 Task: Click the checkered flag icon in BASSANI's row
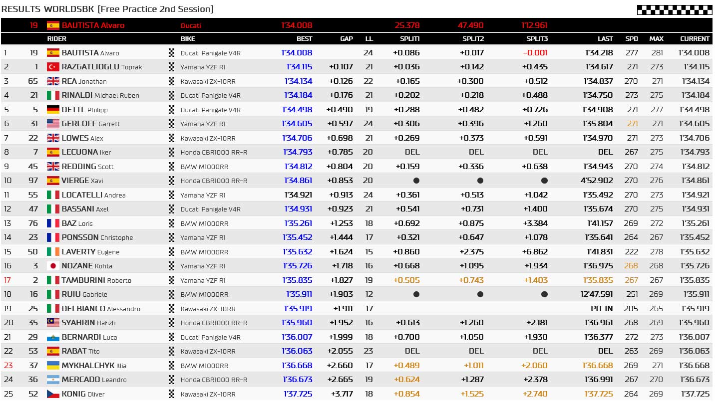pos(172,209)
